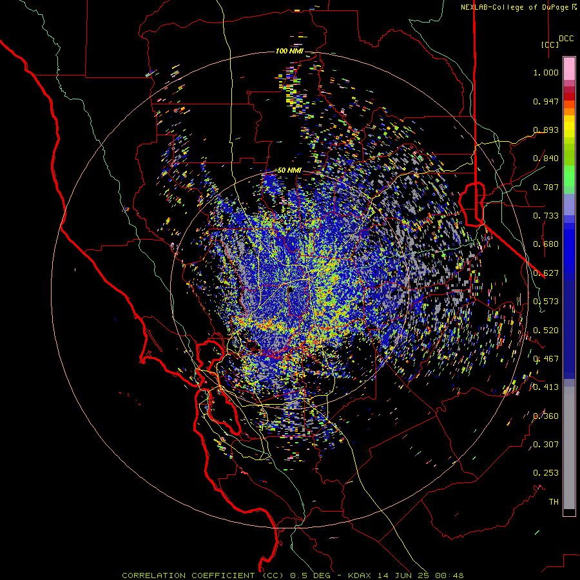Screen dimensions: 580x580
Task: Click the CORRELATION COEFFICIENT (CC) caption text
Action: pyautogui.click(x=203, y=575)
